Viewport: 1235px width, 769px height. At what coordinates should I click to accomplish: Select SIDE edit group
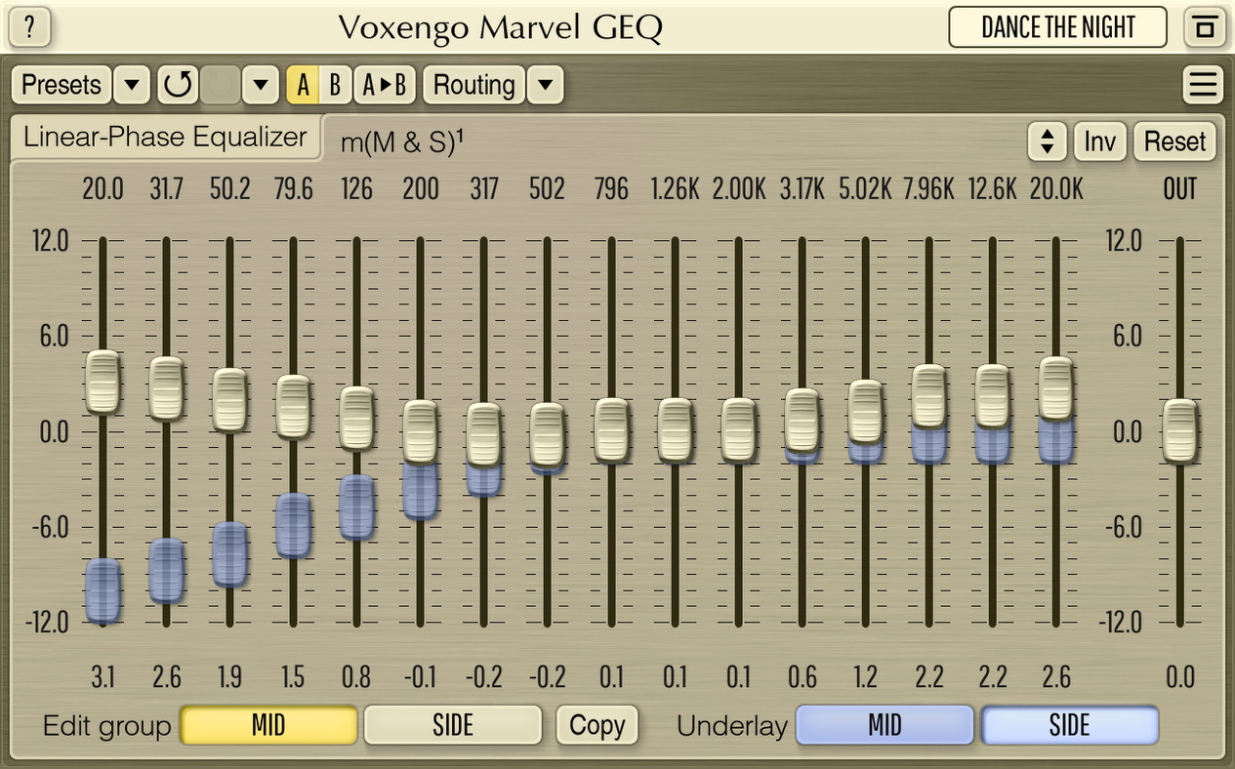(x=453, y=725)
